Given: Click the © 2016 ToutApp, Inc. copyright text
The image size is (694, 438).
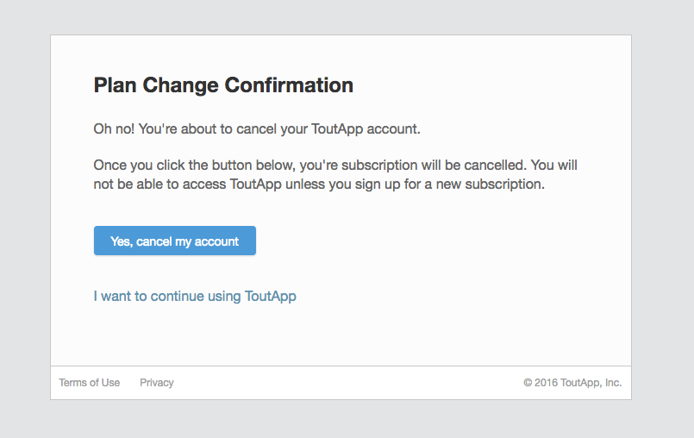Looking at the screenshot, I should pyautogui.click(x=572, y=383).
